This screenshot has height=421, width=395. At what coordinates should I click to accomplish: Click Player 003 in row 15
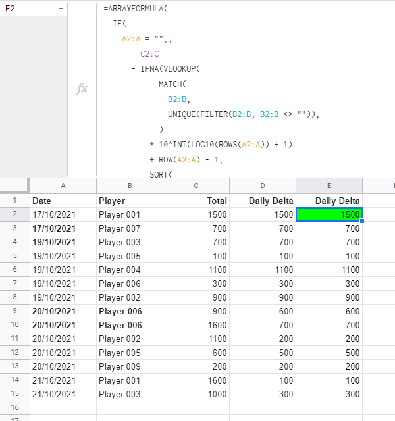coord(130,395)
